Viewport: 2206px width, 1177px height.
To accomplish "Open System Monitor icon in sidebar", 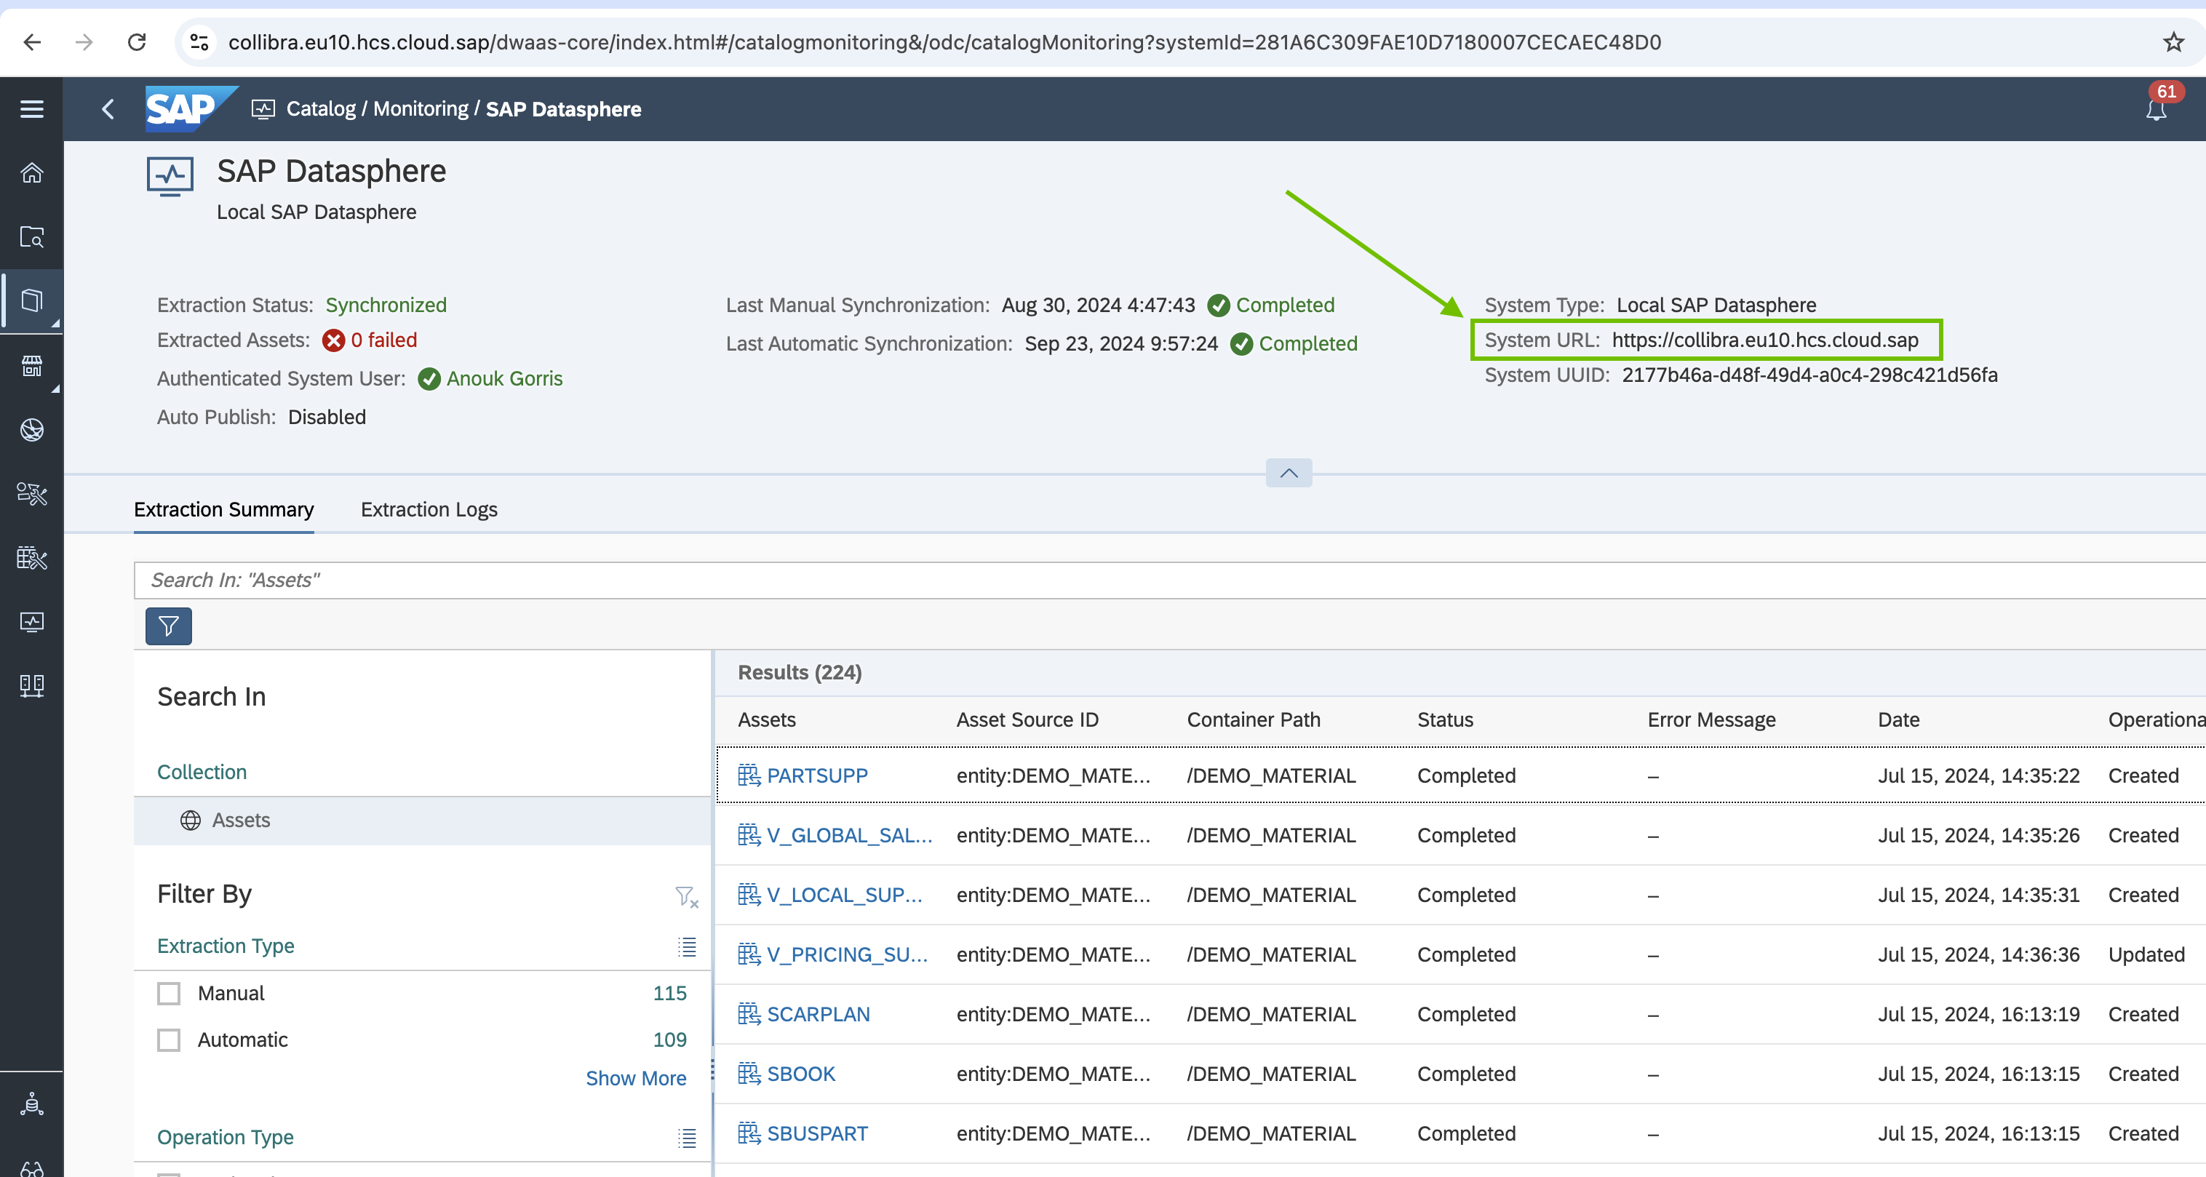I will click(x=32, y=621).
